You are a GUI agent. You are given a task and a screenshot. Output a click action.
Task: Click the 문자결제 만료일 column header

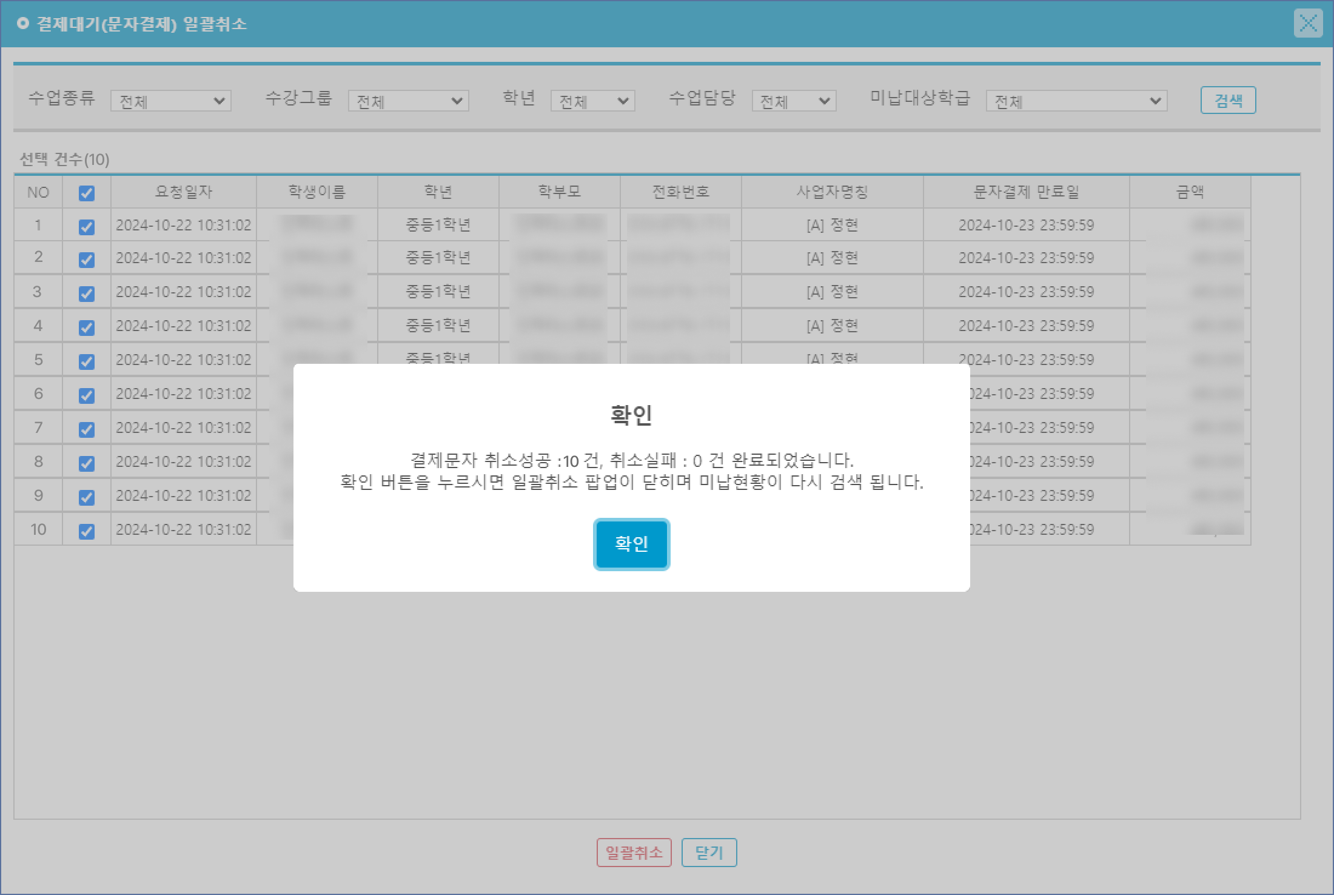click(x=1026, y=192)
